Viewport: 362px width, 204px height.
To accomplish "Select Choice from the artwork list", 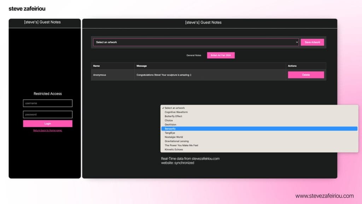I will 259,120.
